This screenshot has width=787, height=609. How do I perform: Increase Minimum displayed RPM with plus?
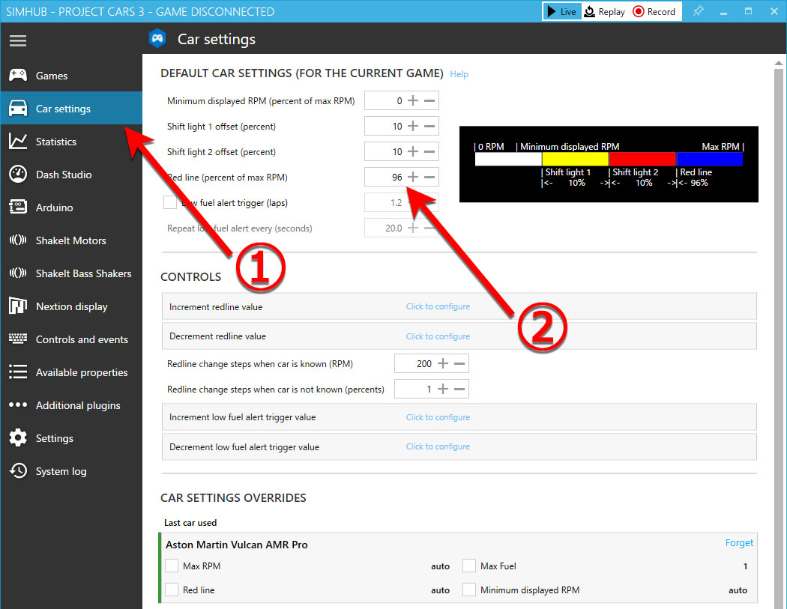click(x=412, y=100)
